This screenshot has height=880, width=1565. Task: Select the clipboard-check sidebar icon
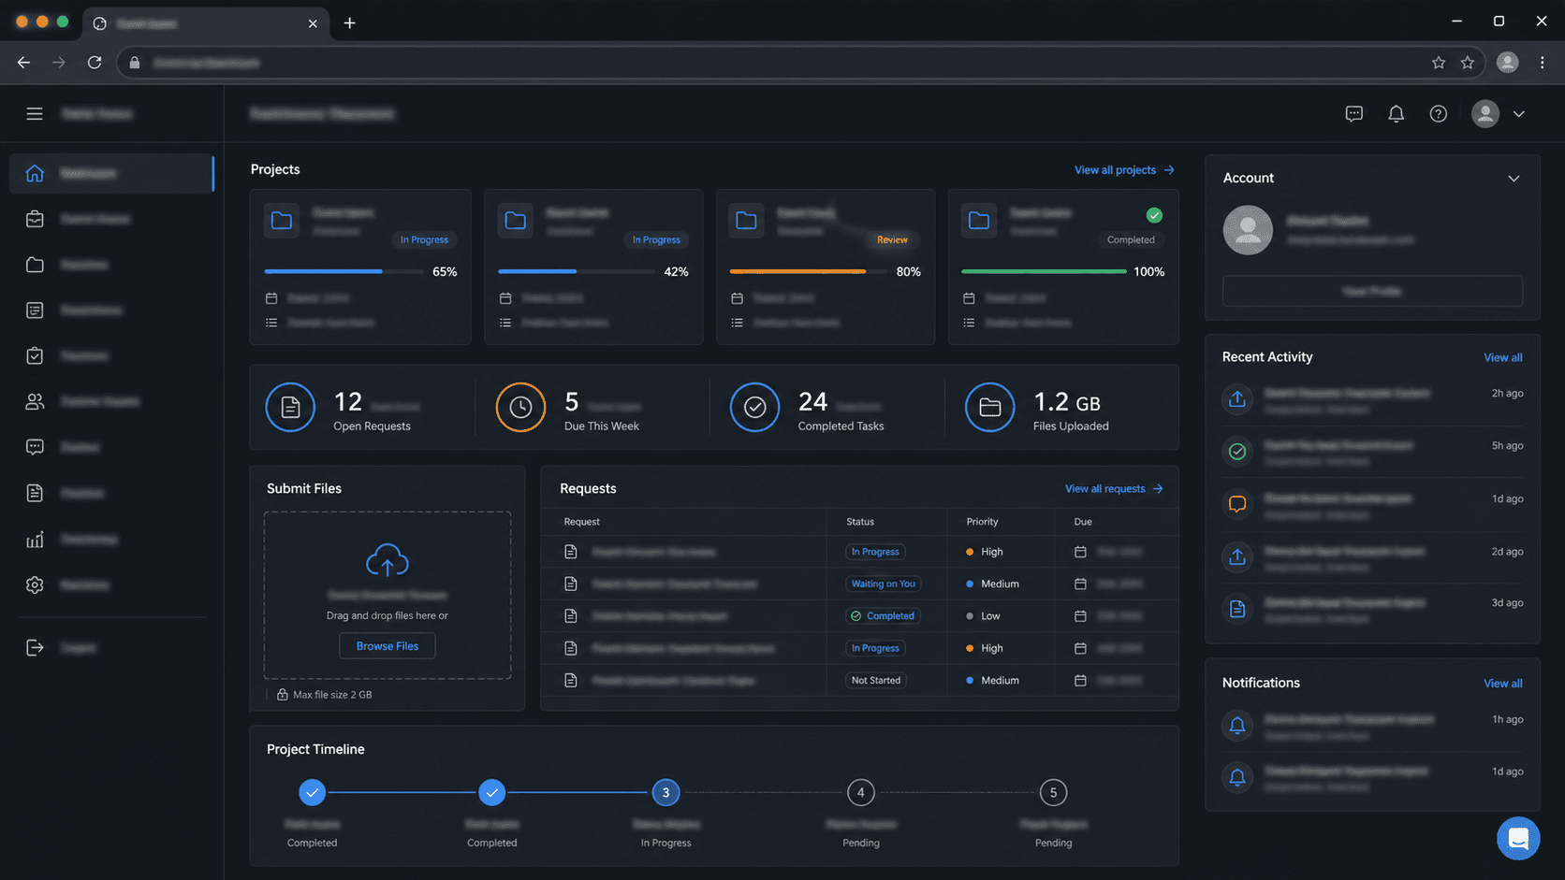point(35,355)
